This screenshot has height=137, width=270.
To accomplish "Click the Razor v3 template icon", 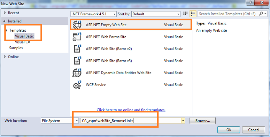I will point(77,61).
